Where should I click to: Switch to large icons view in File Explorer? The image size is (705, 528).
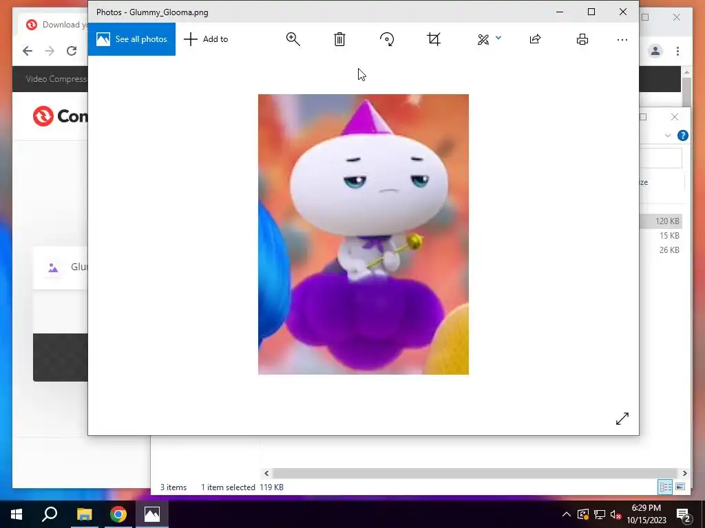(680, 487)
